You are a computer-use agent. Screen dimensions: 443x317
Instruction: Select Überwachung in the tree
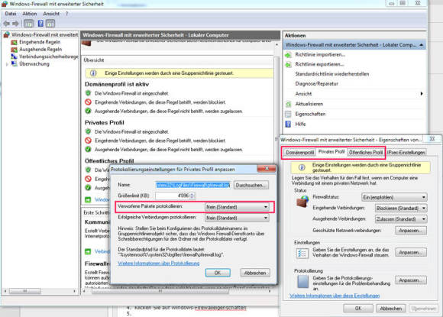point(34,64)
